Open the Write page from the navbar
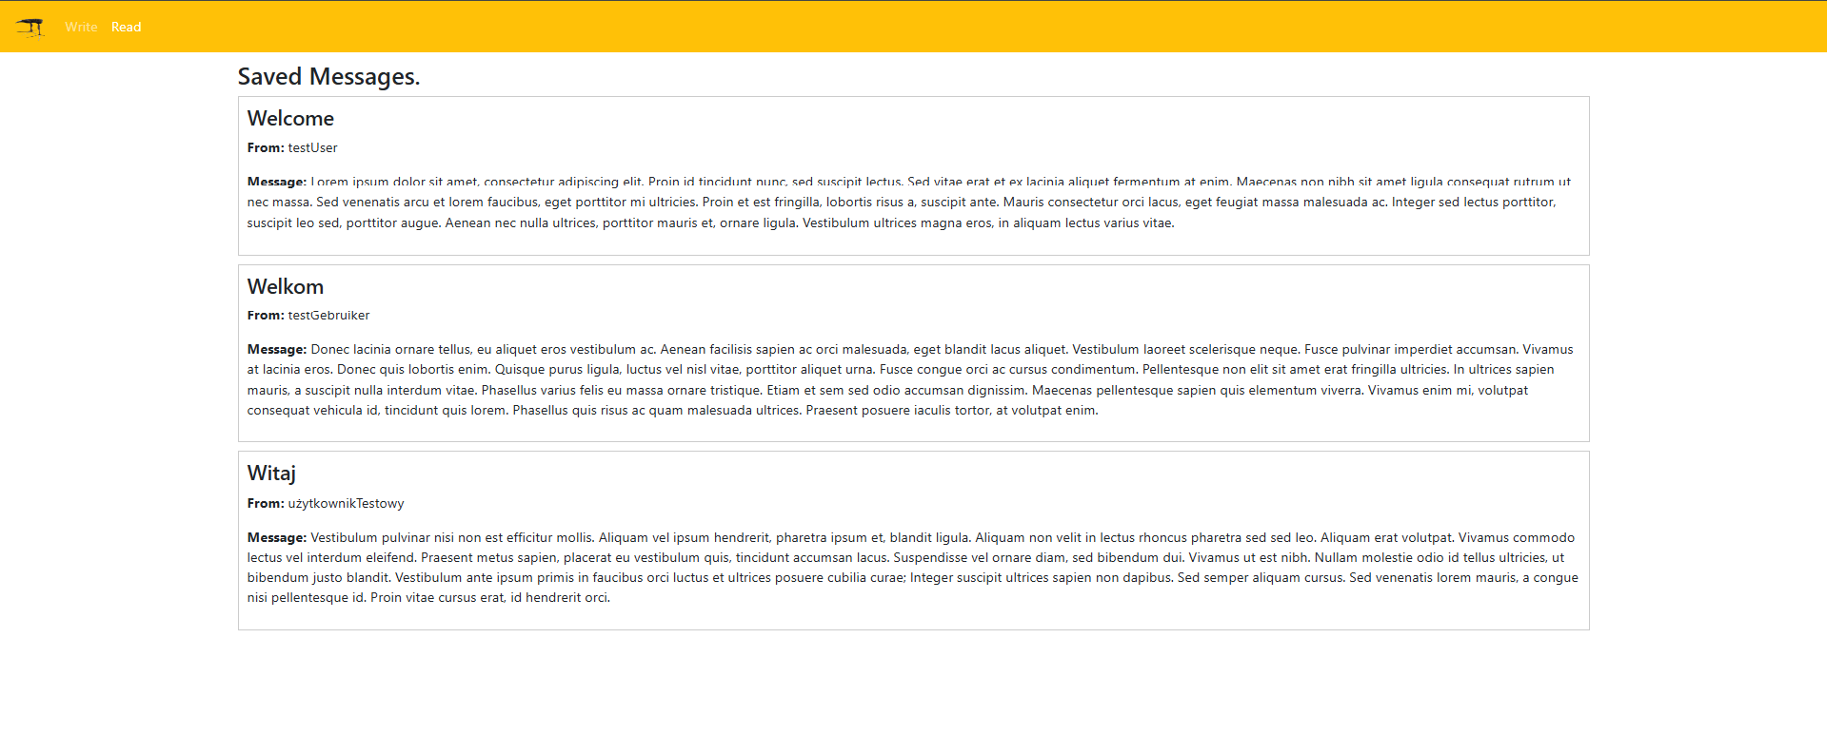 tap(81, 27)
